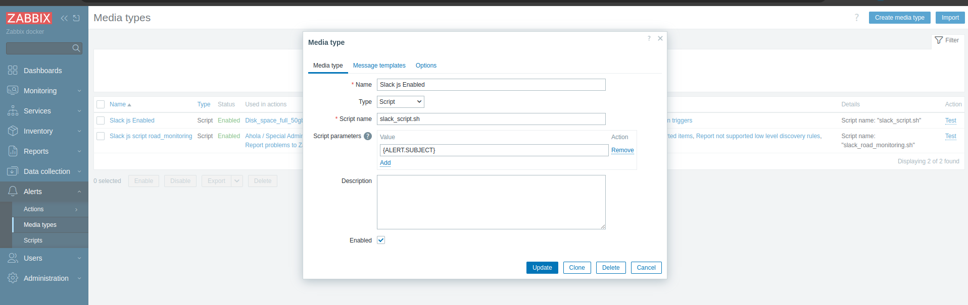Click the Script parameters help icon
Image resolution: width=968 pixels, height=305 pixels.
[368, 136]
